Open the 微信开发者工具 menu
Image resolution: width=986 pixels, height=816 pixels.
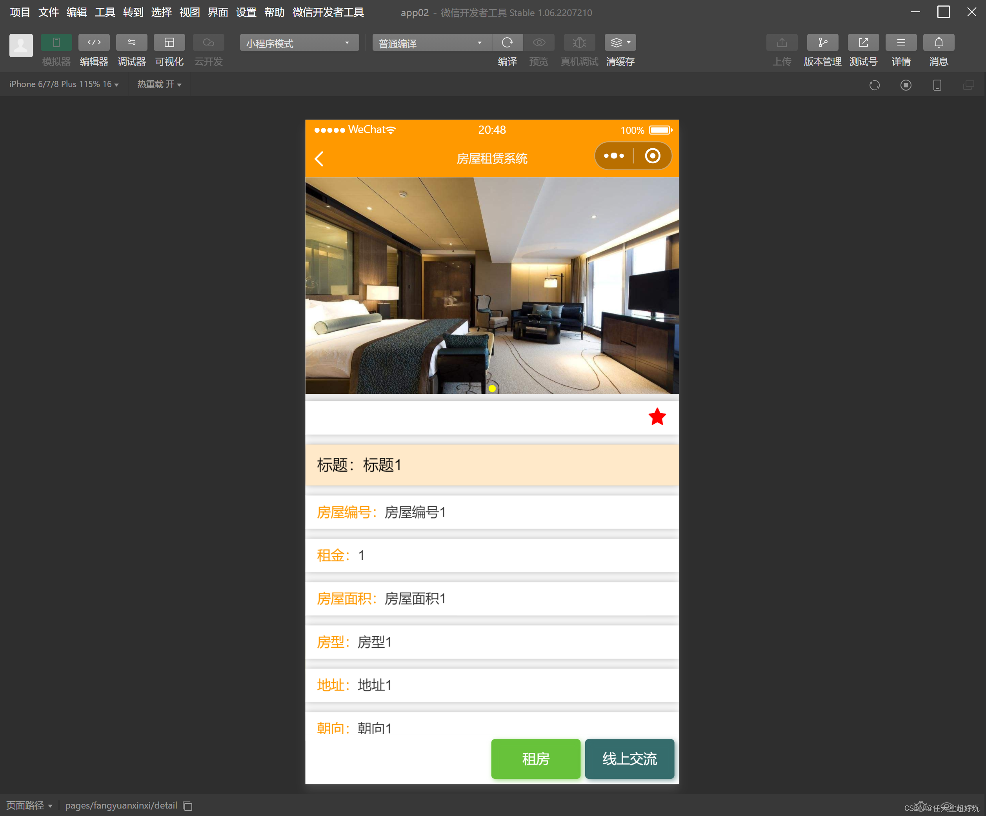tap(328, 12)
